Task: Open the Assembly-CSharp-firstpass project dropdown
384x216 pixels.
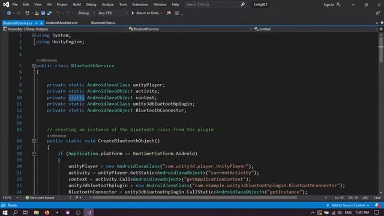Action: click(65, 29)
